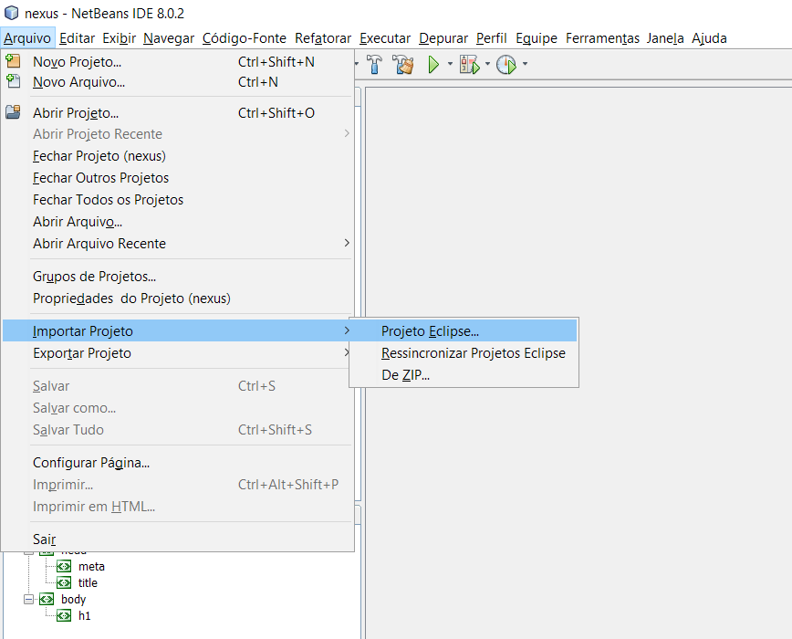Open the Código-Fonte menu
The width and height of the screenshot is (792, 639).
point(245,38)
